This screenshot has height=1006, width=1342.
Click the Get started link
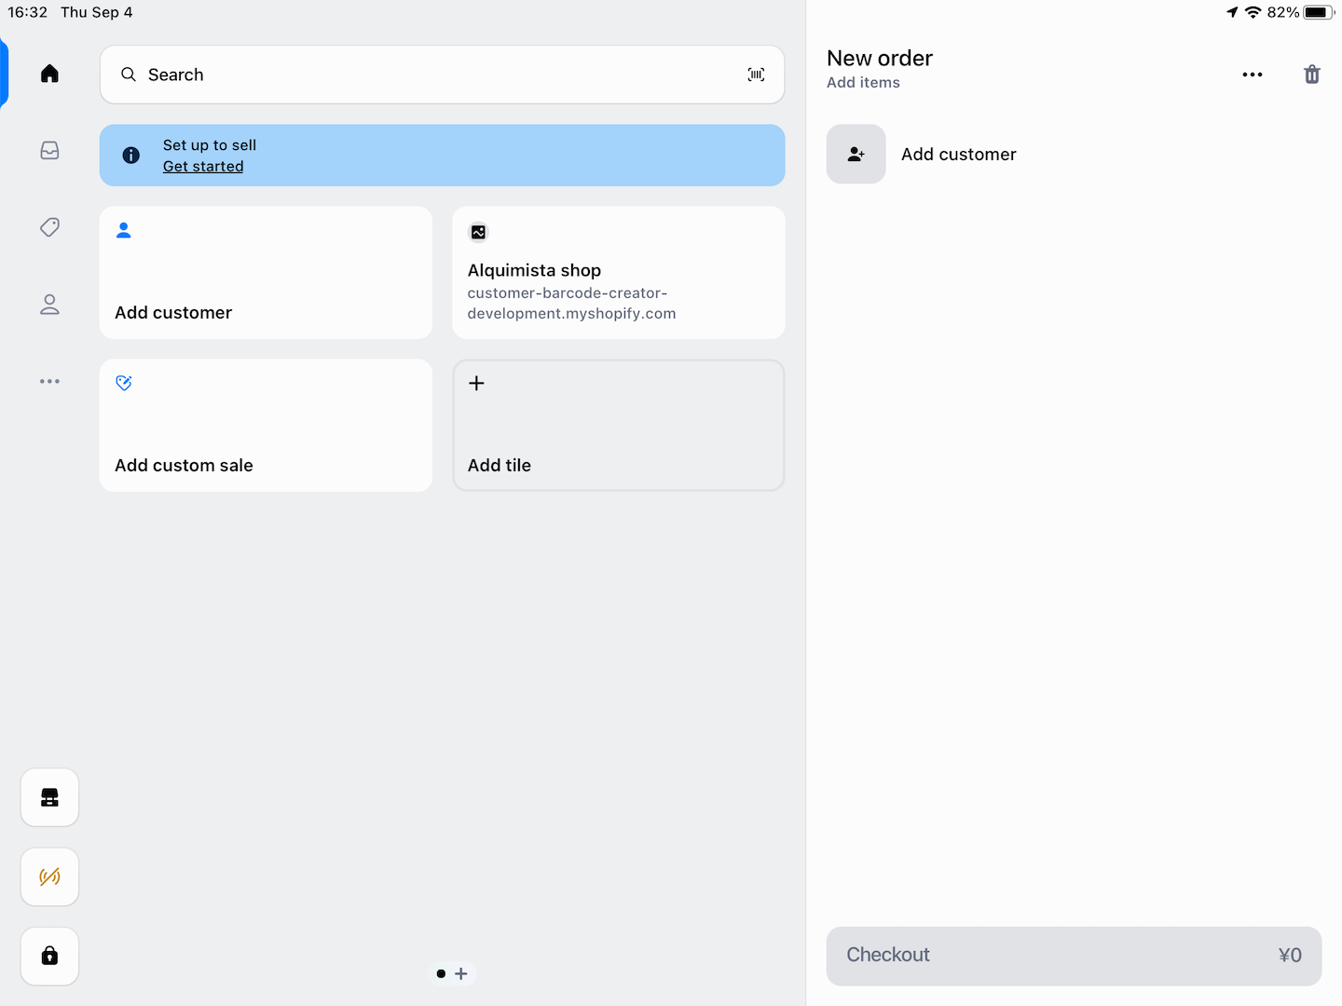(x=203, y=167)
